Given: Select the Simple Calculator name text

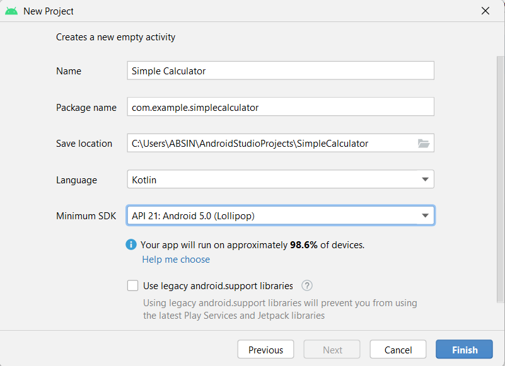Looking at the screenshot, I should (168, 71).
